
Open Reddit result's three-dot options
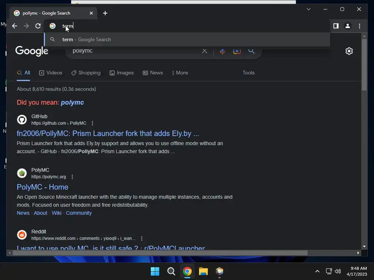click(x=142, y=238)
